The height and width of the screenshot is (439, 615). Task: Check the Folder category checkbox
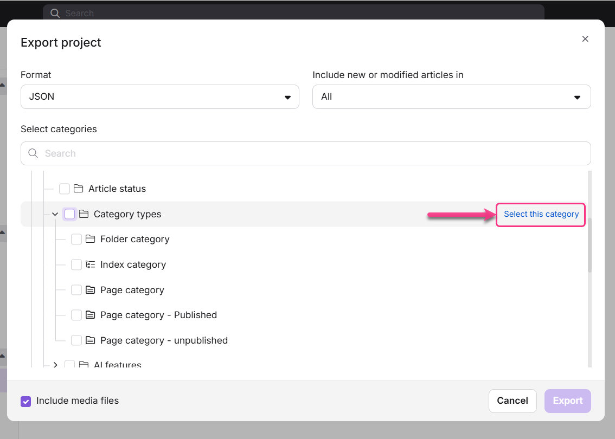76,239
